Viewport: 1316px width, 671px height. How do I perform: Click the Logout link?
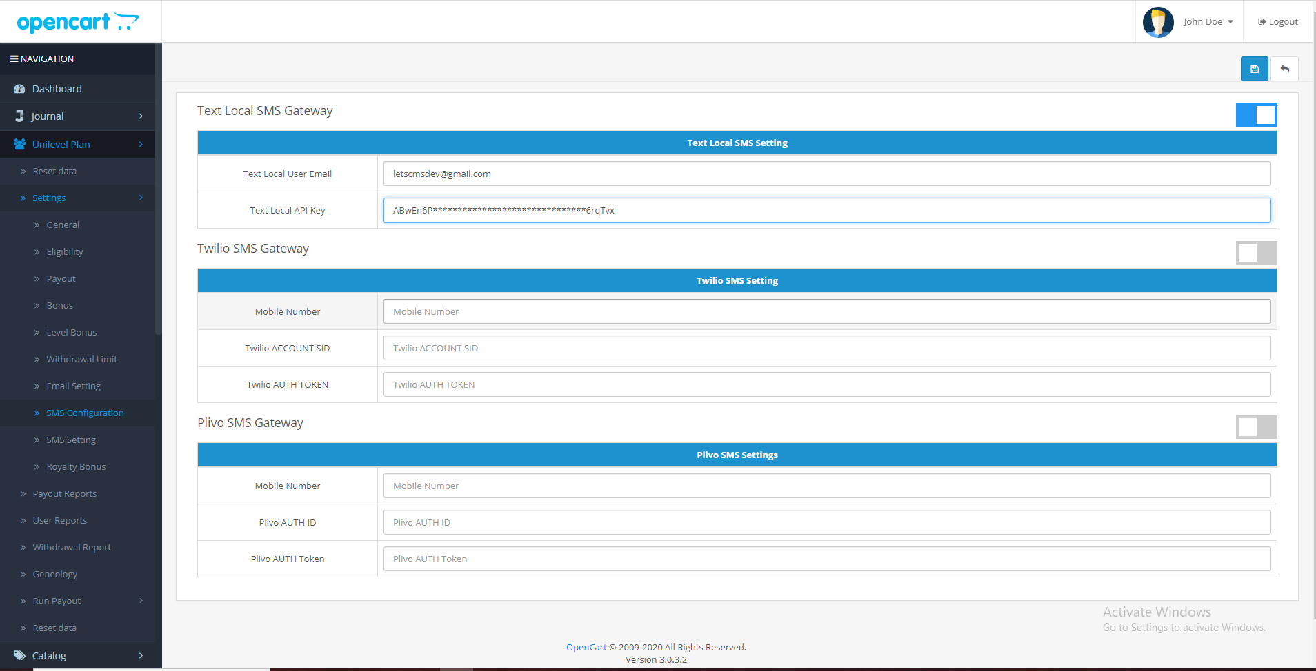click(x=1278, y=22)
